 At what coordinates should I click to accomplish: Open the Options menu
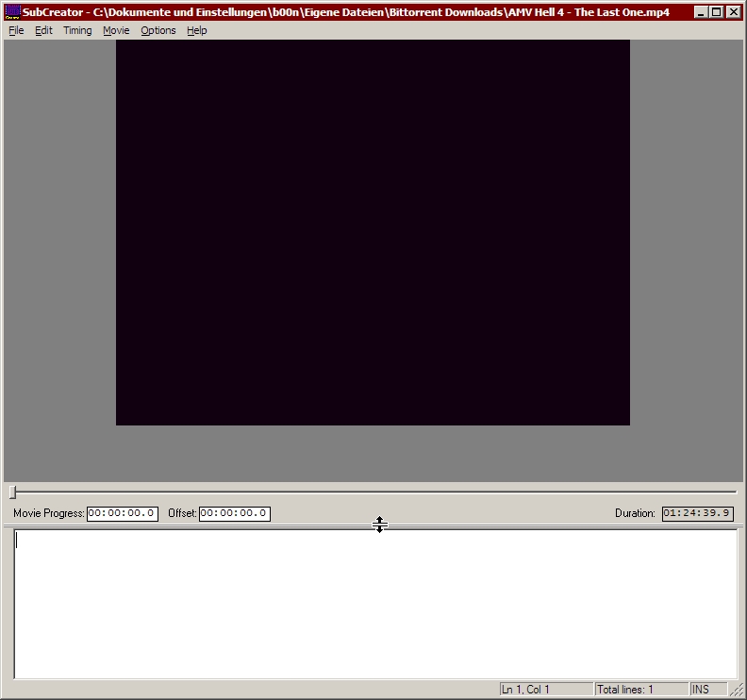(158, 30)
